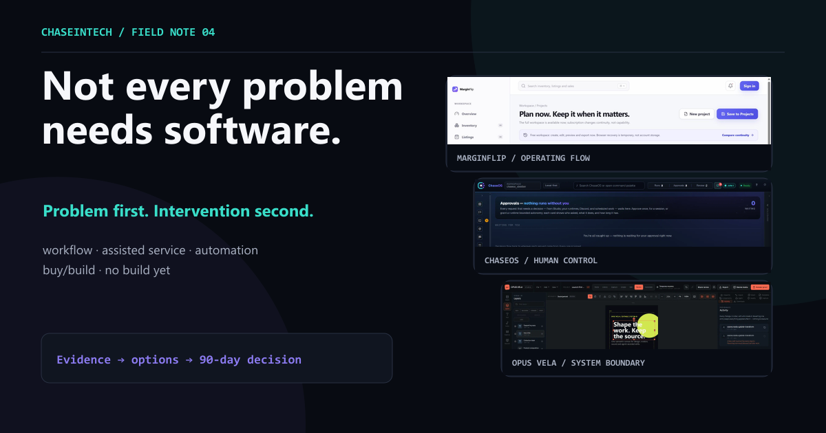The height and width of the screenshot is (433, 826).
Task: Open Inventory in the MarginFlip sidebar
Action: coord(469,126)
